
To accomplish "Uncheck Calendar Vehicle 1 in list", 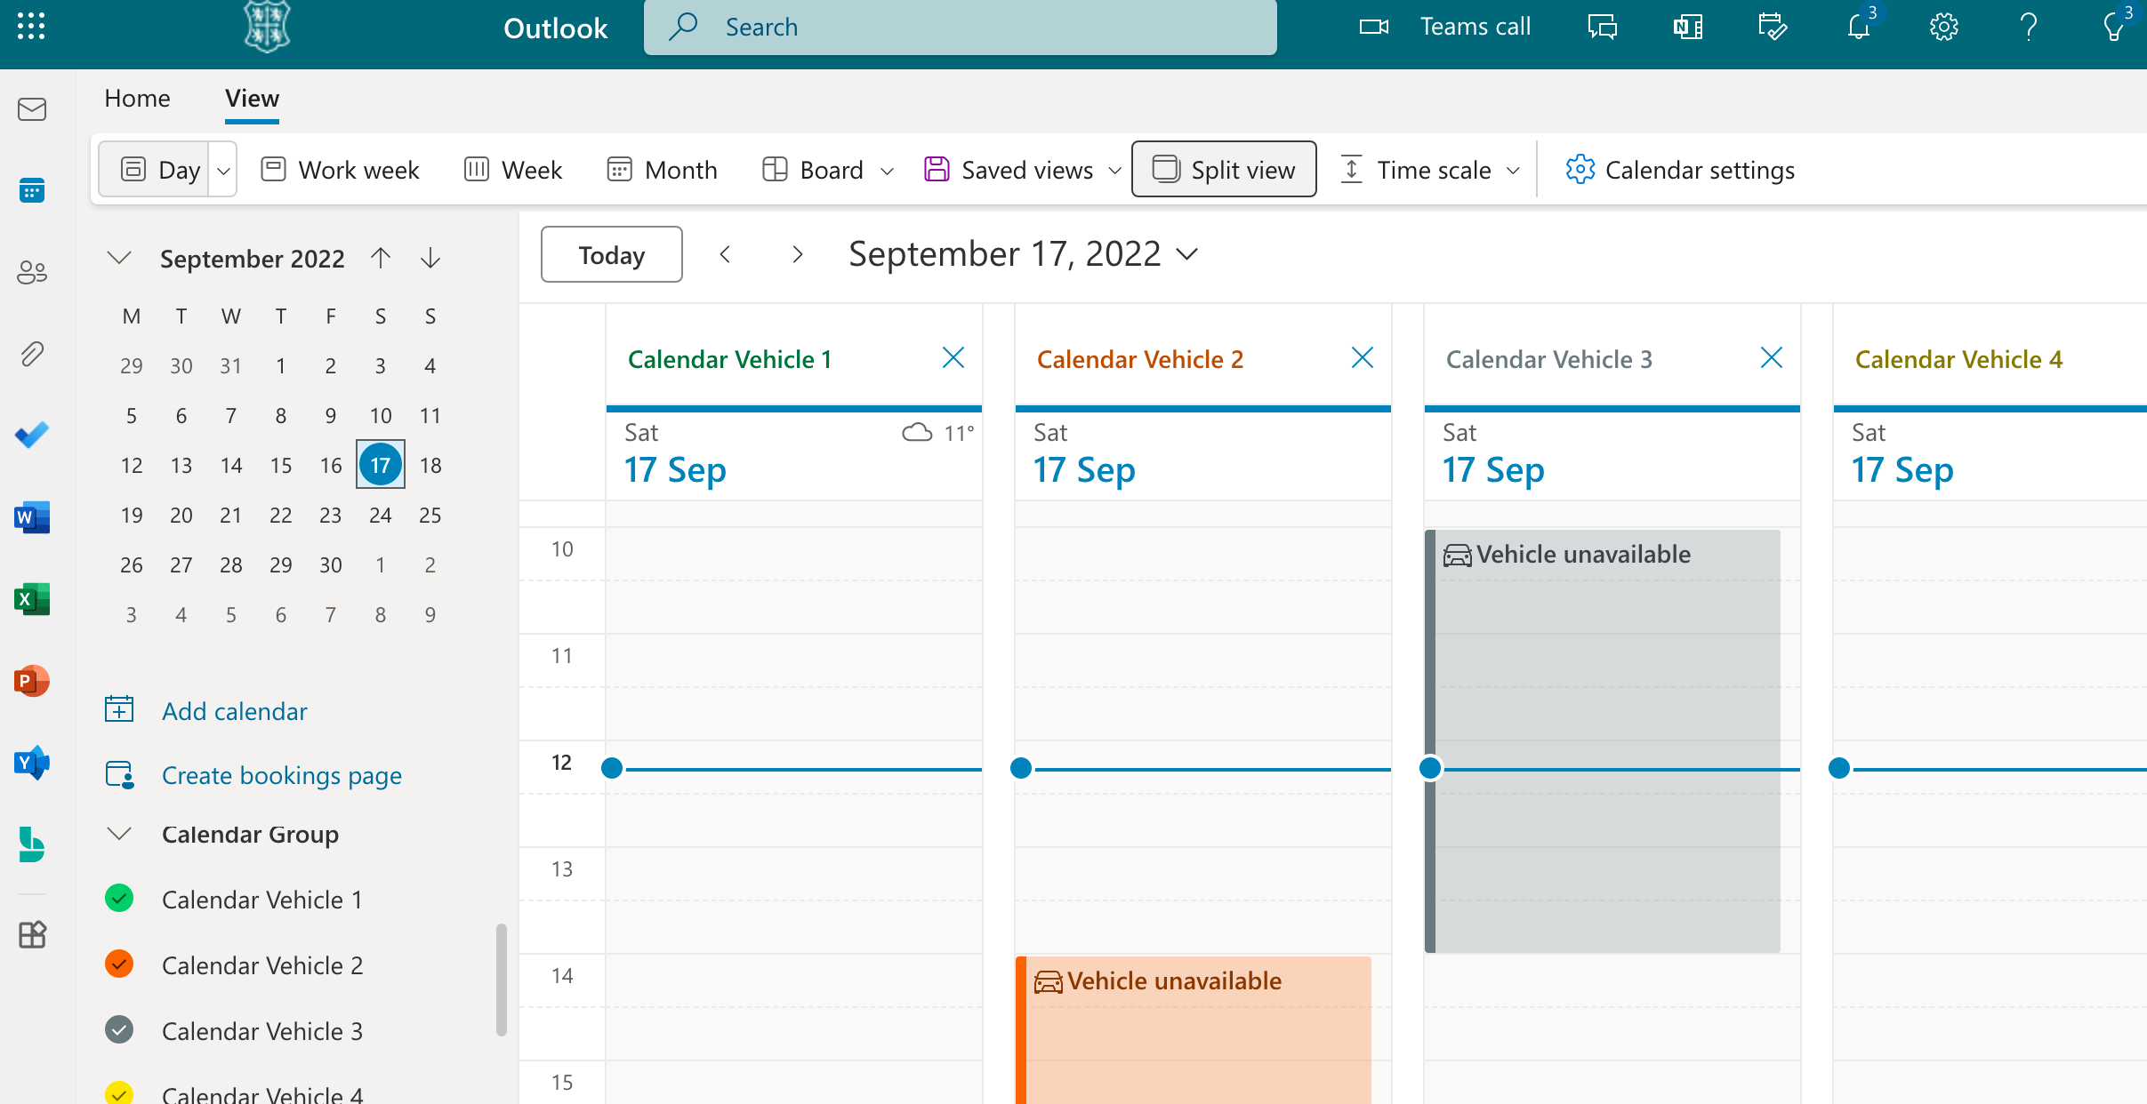I will [x=119, y=899].
